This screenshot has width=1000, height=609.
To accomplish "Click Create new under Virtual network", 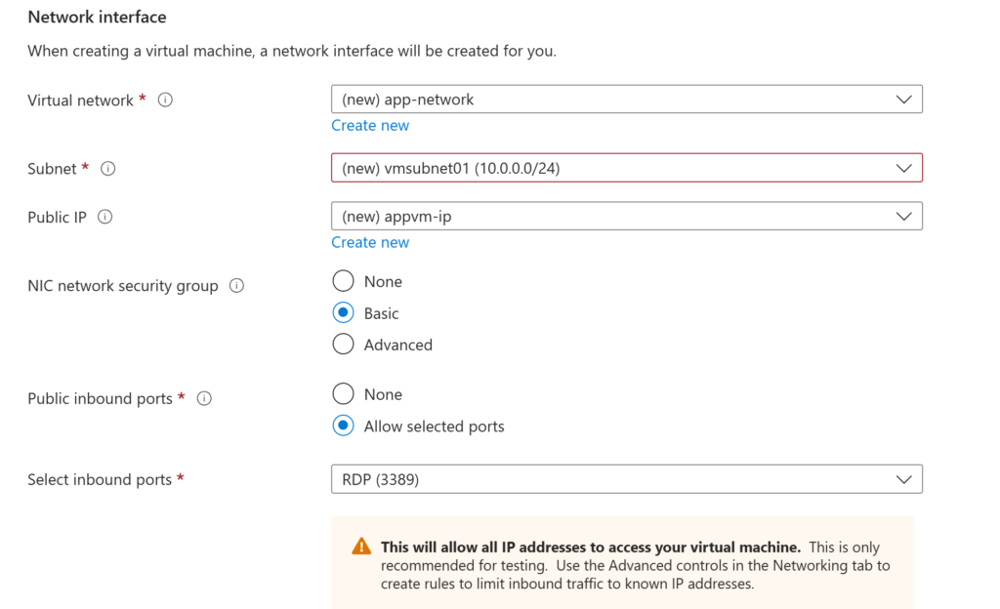I will (370, 125).
